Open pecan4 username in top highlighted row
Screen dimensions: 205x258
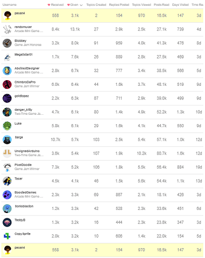click(x=20, y=13)
